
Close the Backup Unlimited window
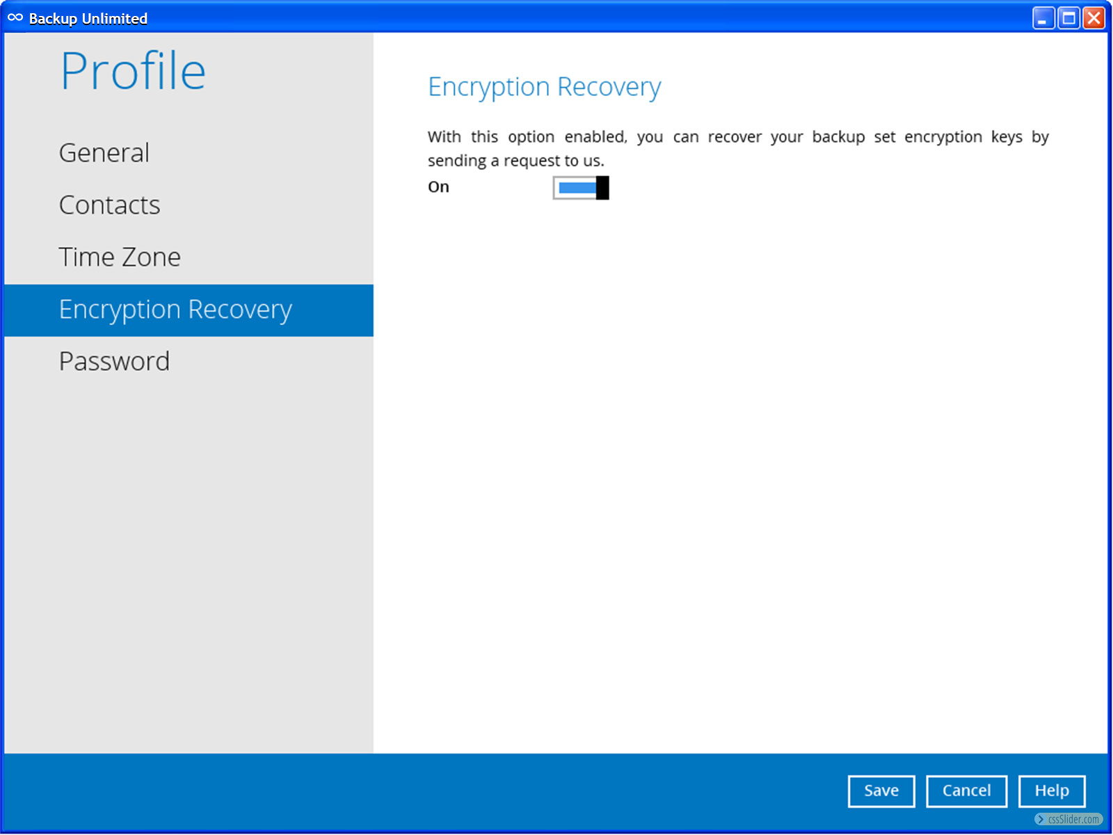pyautogui.click(x=1094, y=18)
